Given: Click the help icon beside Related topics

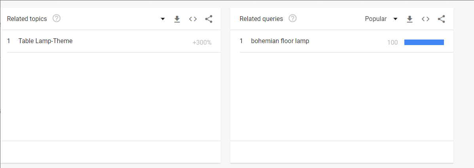Looking at the screenshot, I should tap(57, 19).
